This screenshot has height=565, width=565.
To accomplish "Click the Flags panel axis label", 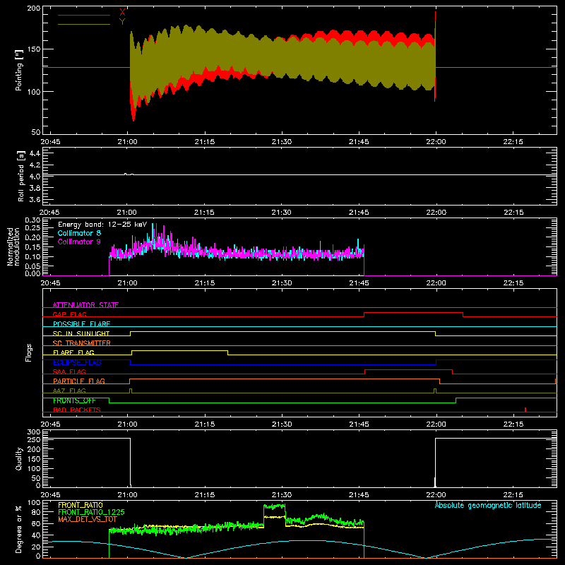I will pos(28,352).
